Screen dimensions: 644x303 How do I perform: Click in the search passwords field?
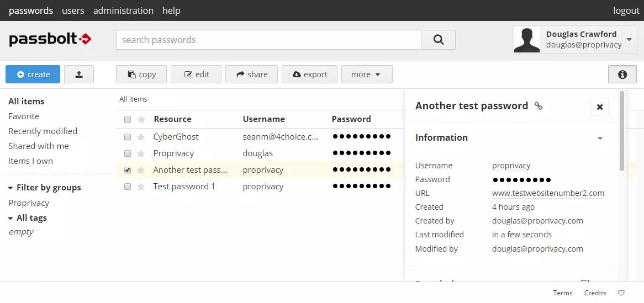(268, 40)
